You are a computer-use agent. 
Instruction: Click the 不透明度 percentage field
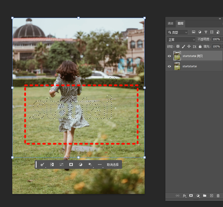click(216, 39)
